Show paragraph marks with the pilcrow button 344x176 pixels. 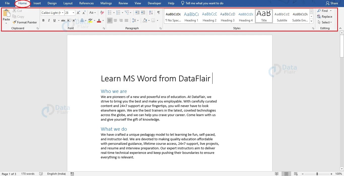(158, 12)
